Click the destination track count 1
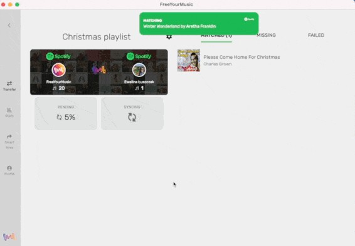 pos(142,88)
